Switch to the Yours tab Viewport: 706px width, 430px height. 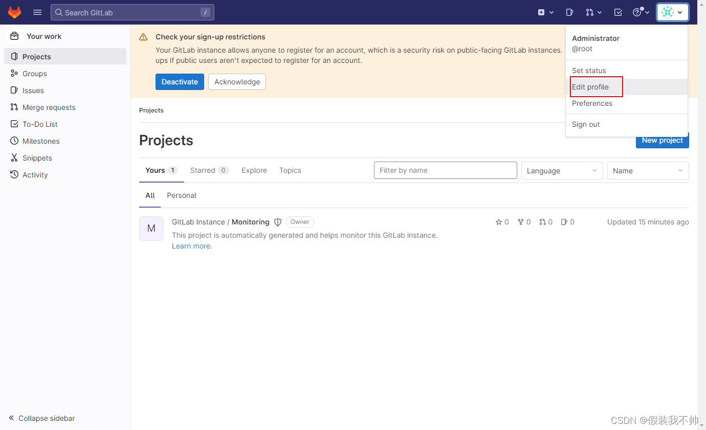[x=161, y=170]
